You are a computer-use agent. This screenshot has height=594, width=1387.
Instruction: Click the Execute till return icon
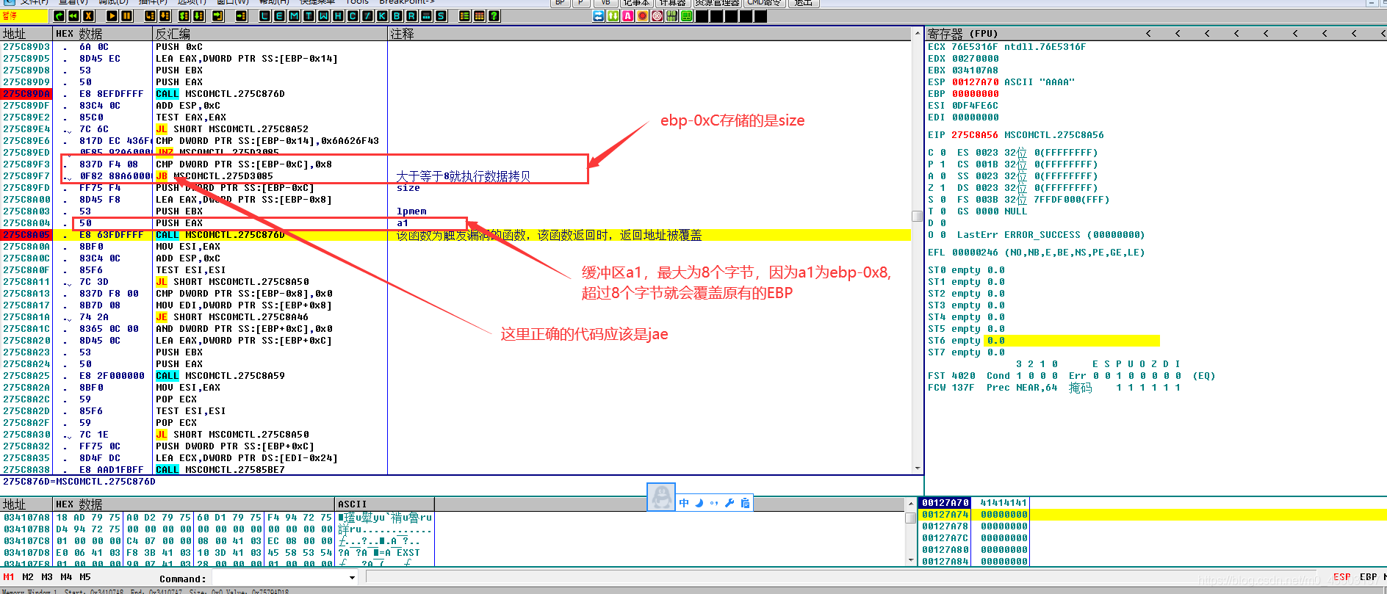click(x=218, y=16)
